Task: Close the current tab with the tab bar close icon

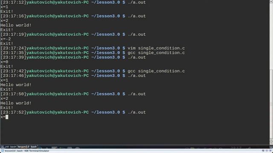Action: click(x=271, y=147)
